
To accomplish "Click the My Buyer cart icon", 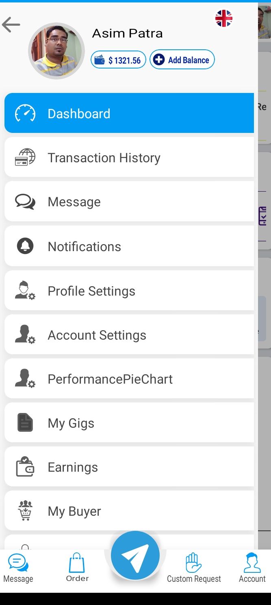I will (x=25, y=511).
